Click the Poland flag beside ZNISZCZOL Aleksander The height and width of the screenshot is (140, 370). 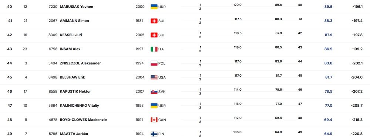tap(154, 63)
